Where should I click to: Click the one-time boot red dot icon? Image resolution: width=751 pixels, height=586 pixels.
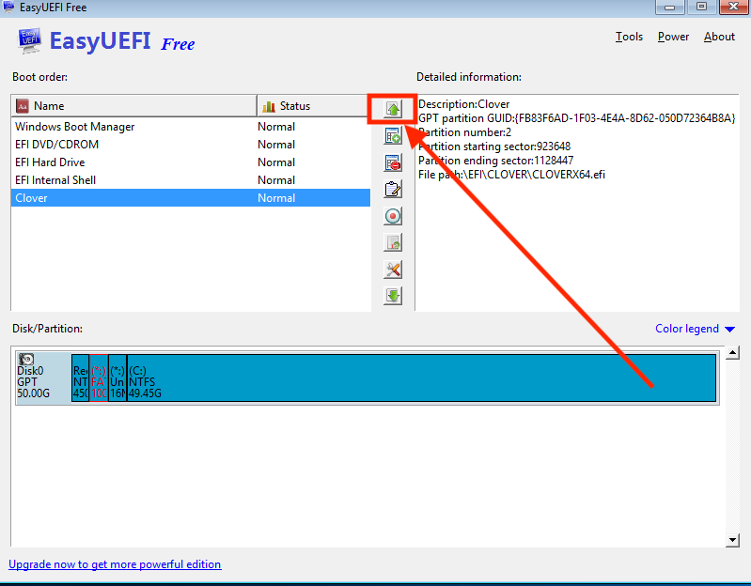click(x=393, y=216)
